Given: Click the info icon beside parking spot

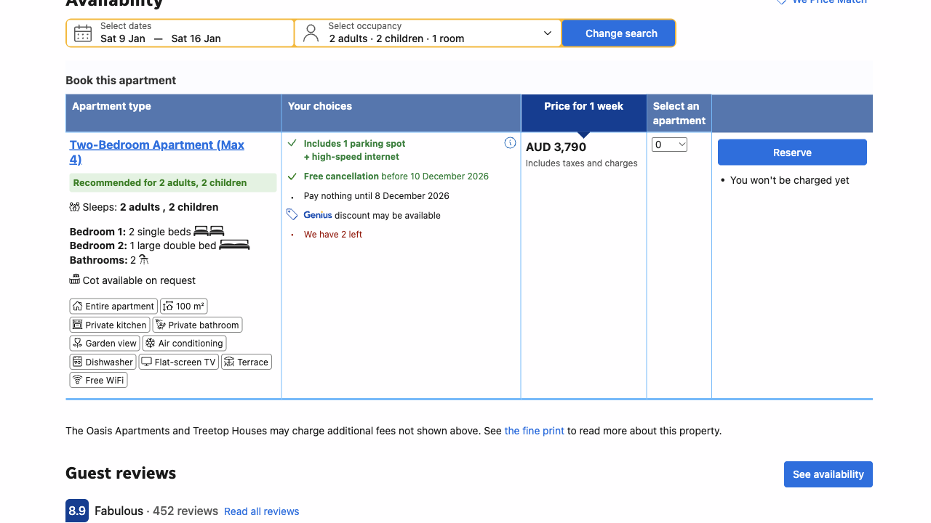Looking at the screenshot, I should (510, 143).
